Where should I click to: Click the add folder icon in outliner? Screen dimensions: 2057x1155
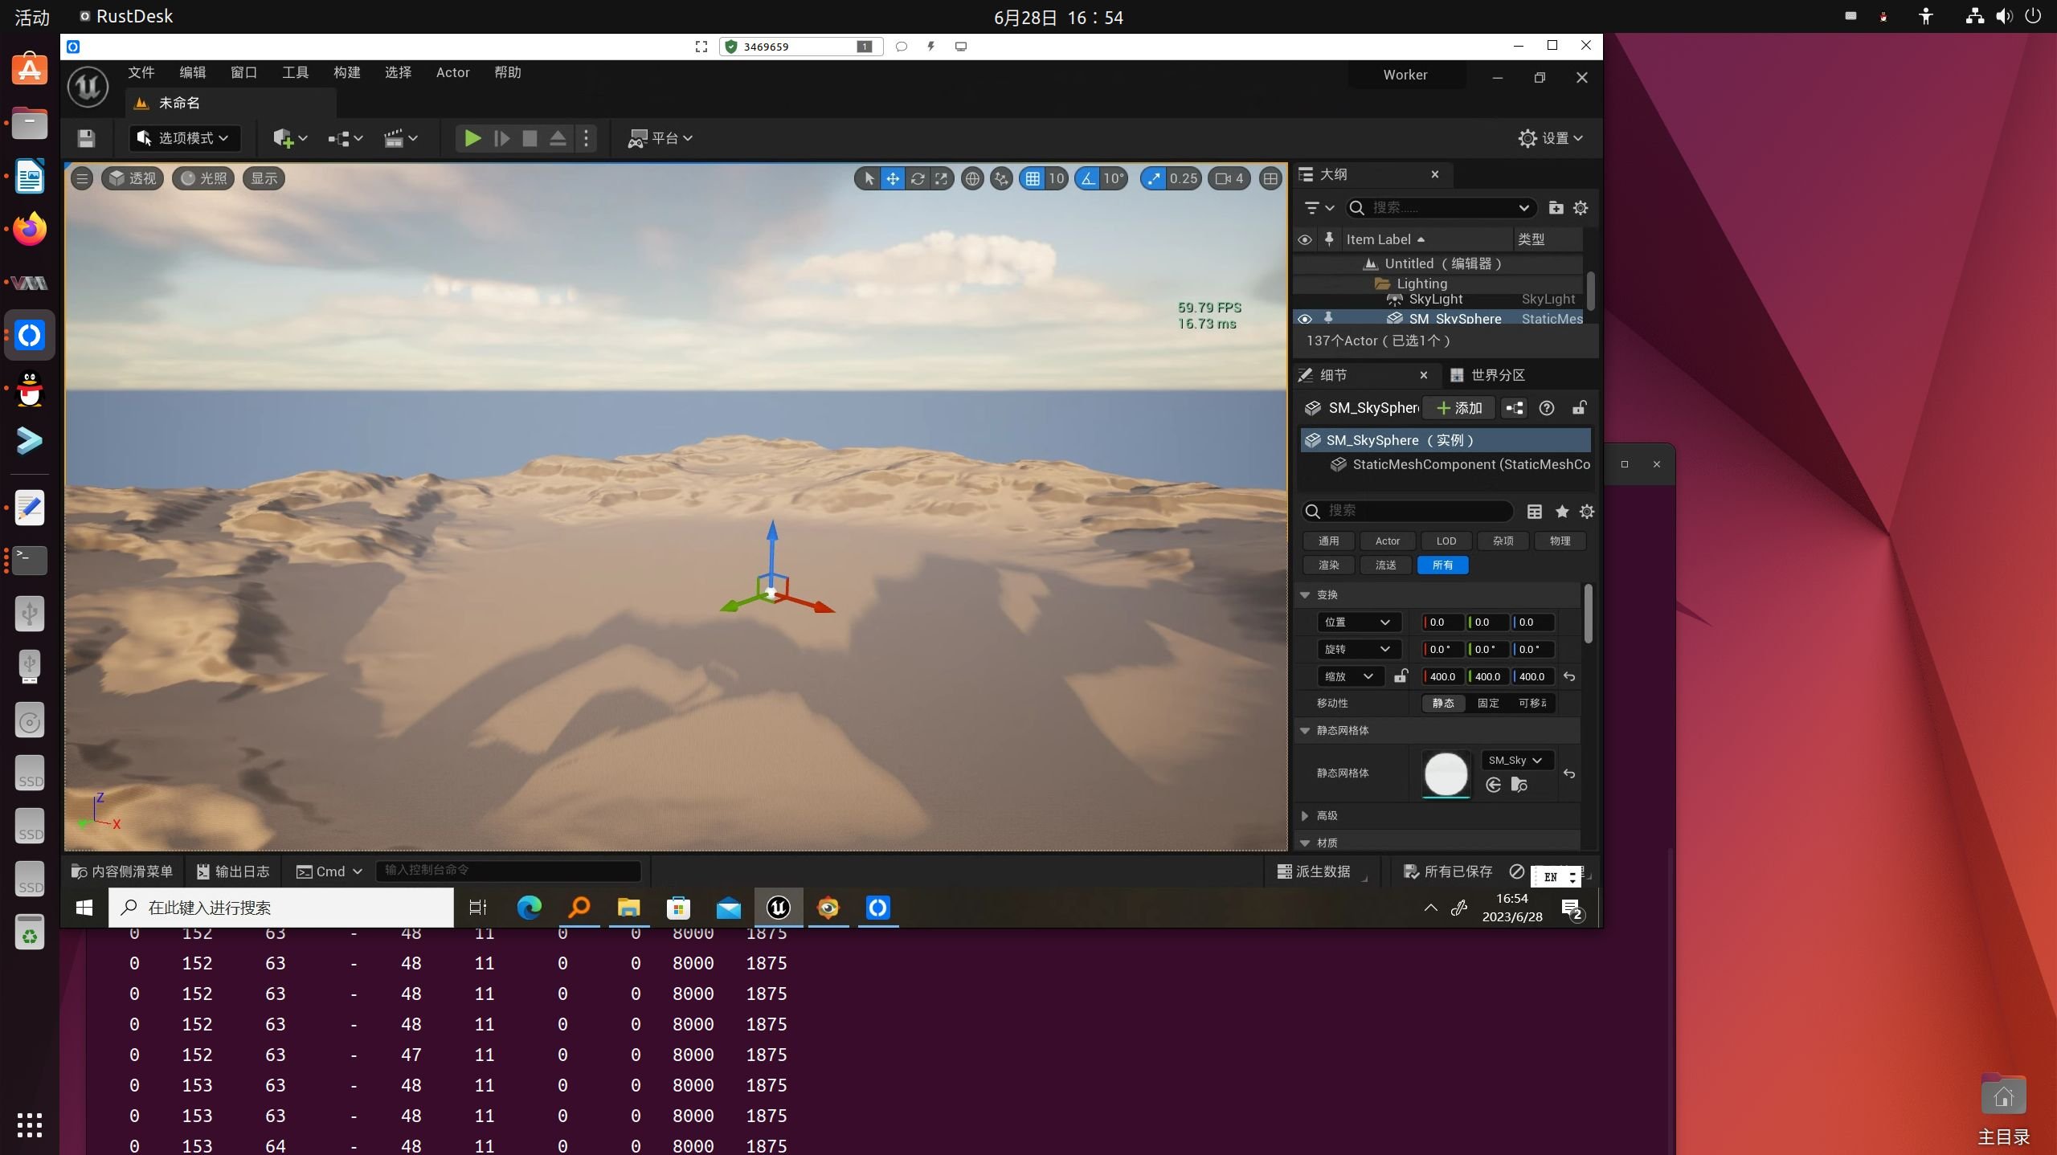pos(1556,208)
